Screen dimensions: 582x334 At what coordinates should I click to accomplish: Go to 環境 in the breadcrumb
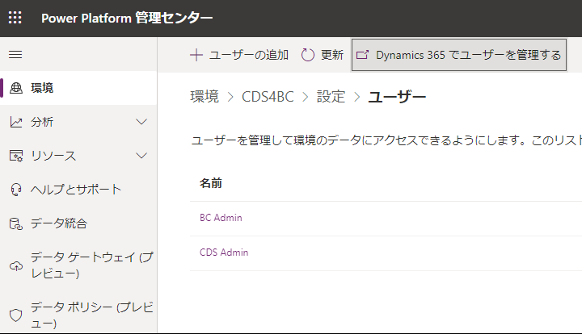[x=205, y=97]
